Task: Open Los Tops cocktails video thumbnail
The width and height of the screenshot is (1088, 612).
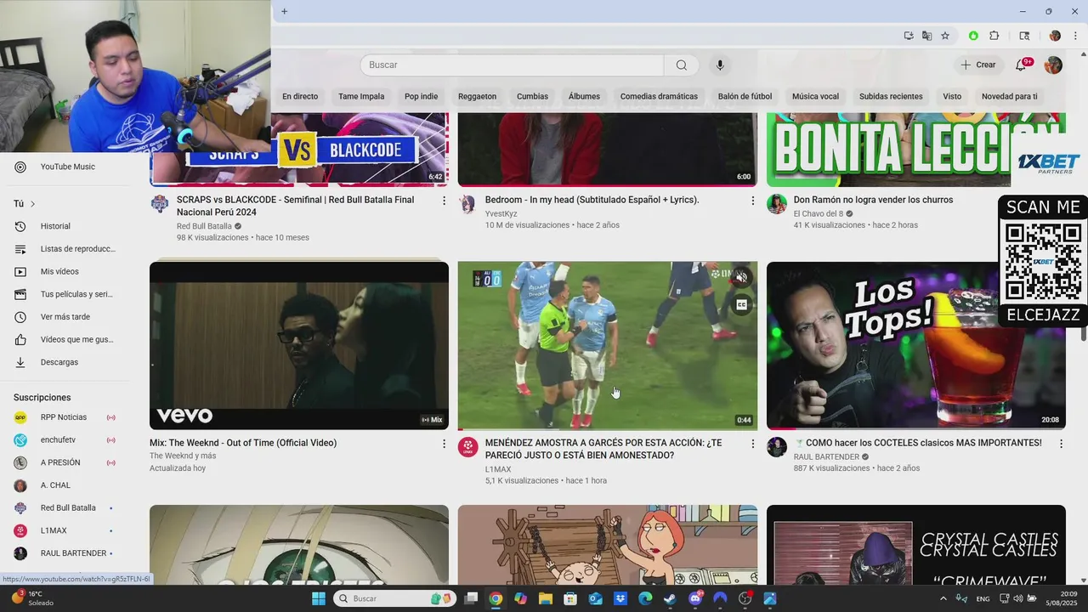Action: pyautogui.click(x=916, y=345)
